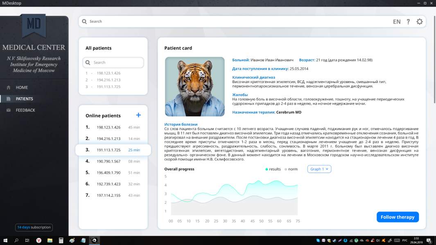Click the 14 days subscription badge
Image resolution: width=436 pixels, height=245 pixels.
(34, 227)
